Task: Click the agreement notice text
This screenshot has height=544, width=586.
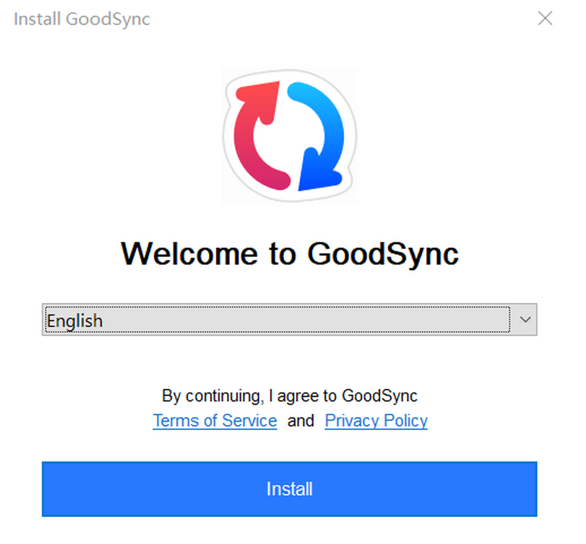Action: click(x=289, y=396)
